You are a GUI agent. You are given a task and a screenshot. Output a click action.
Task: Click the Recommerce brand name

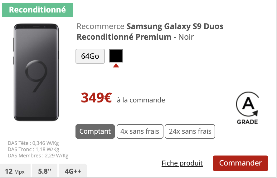pos(100,26)
